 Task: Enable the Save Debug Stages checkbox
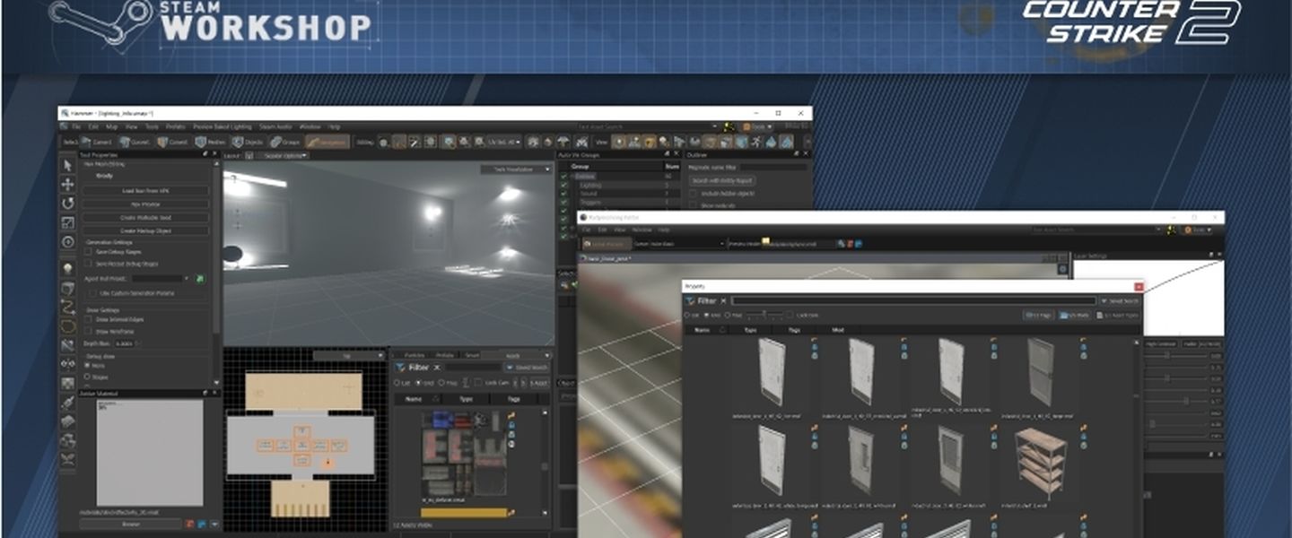tap(88, 252)
